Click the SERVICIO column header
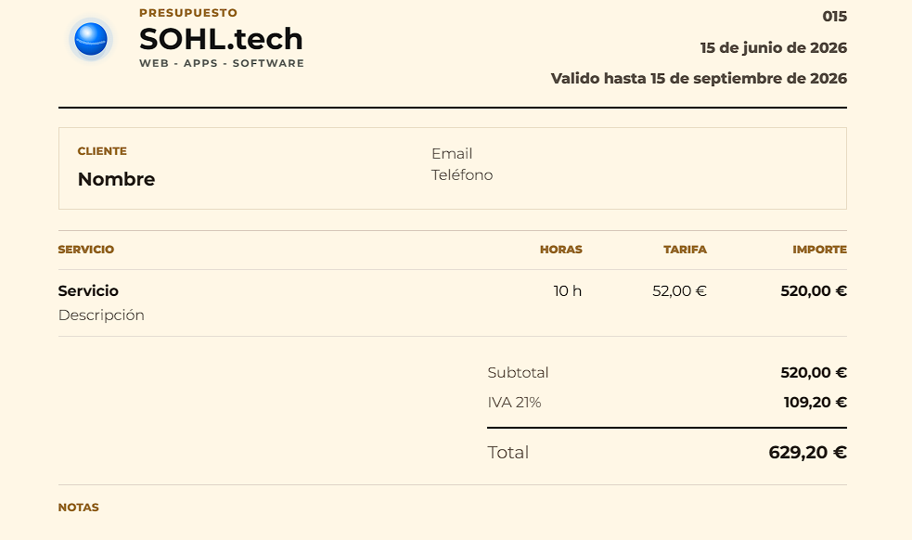 click(x=86, y=250)
